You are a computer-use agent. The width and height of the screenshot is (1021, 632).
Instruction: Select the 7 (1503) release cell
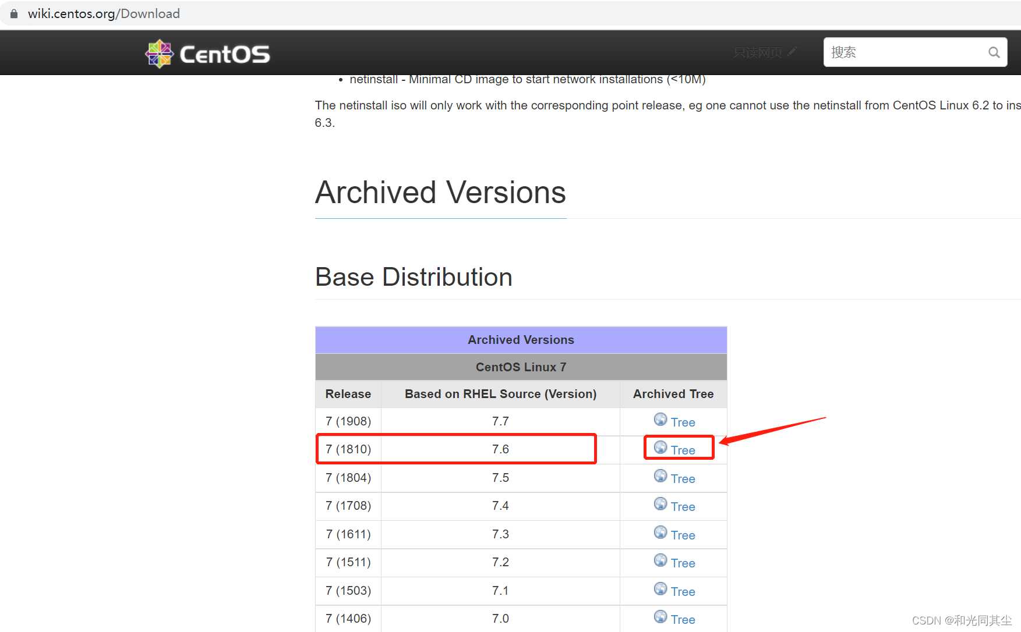click(x=348, y=591)
